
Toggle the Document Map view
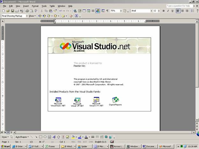103,11
